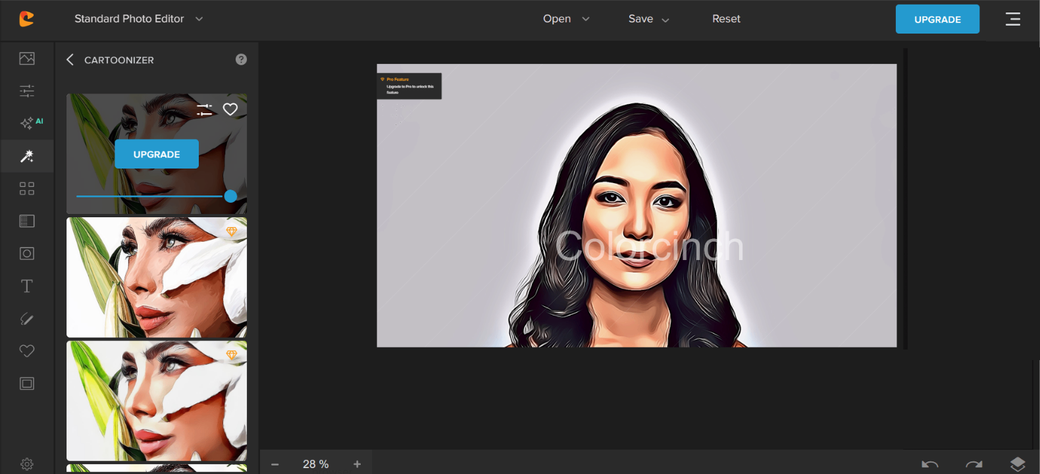Screen dimensions: 1040x474
Task: Adjust the cartoonizer intensity slider handle
Action: (230, 196)
